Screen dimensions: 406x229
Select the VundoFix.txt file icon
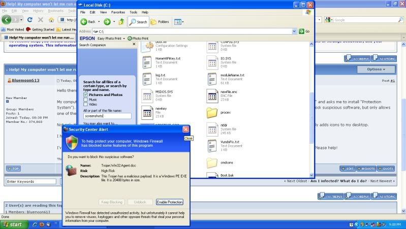pos(212,146)
